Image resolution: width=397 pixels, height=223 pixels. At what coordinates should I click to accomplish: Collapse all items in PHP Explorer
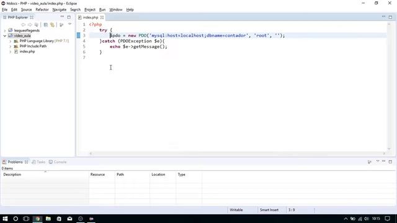[46, 25]
